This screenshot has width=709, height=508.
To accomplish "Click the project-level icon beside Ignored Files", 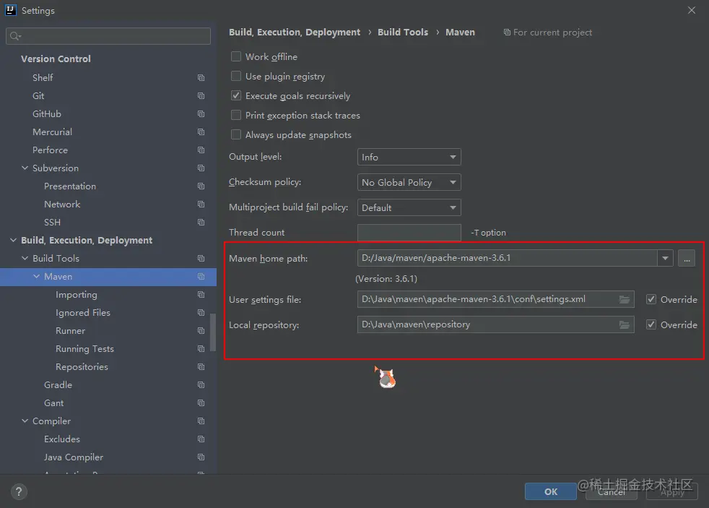I will 201,313.
